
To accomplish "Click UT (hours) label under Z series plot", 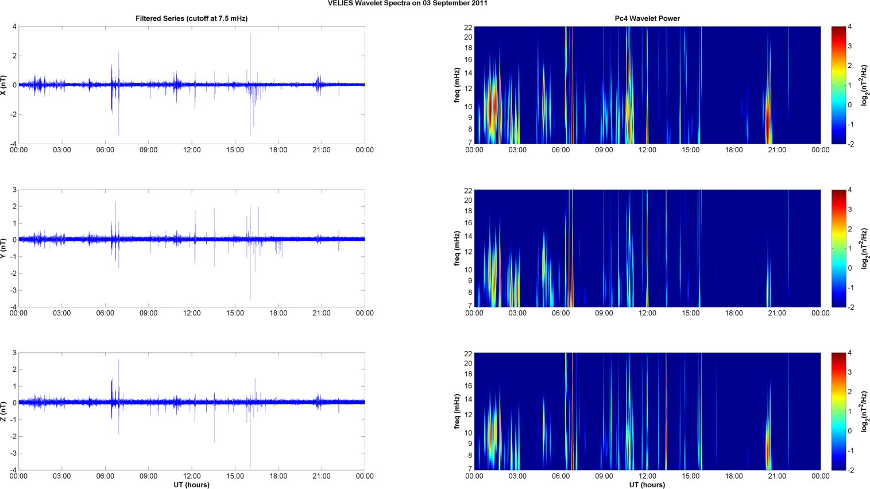I will [x=191, y=484].
